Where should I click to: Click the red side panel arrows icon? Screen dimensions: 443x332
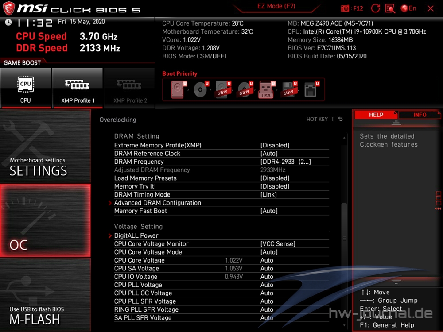click(438, 208)
